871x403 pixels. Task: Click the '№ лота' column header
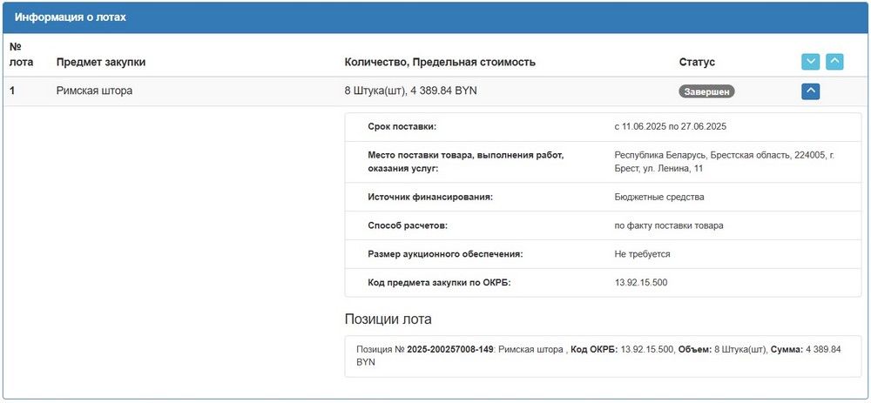point(21,54)
